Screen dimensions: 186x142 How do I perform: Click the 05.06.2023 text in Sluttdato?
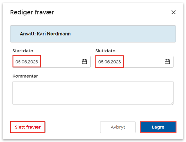point(109,62)
